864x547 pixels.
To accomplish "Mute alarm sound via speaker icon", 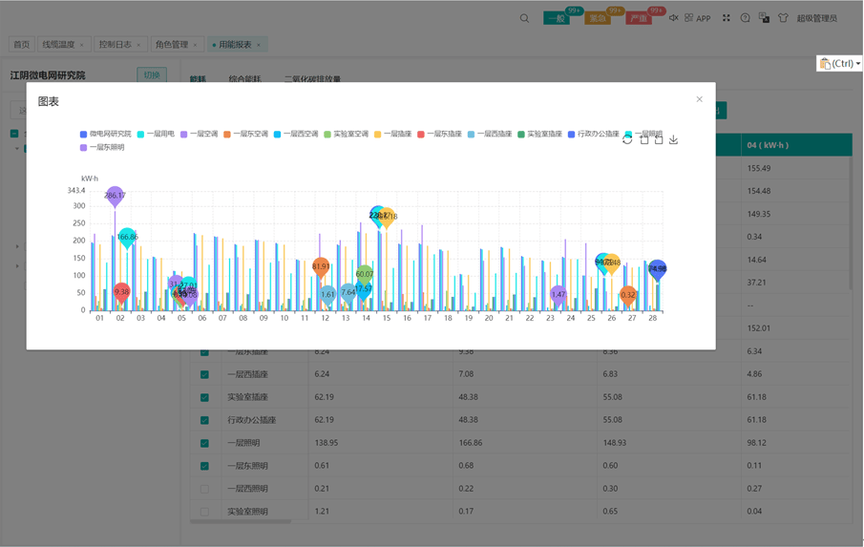I will 673,18.
